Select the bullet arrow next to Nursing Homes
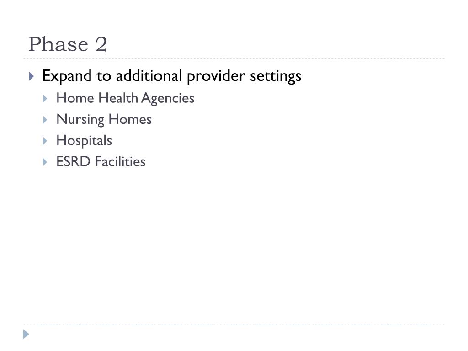The width and height of the screenshot is (468, 351). coord(45,120)
